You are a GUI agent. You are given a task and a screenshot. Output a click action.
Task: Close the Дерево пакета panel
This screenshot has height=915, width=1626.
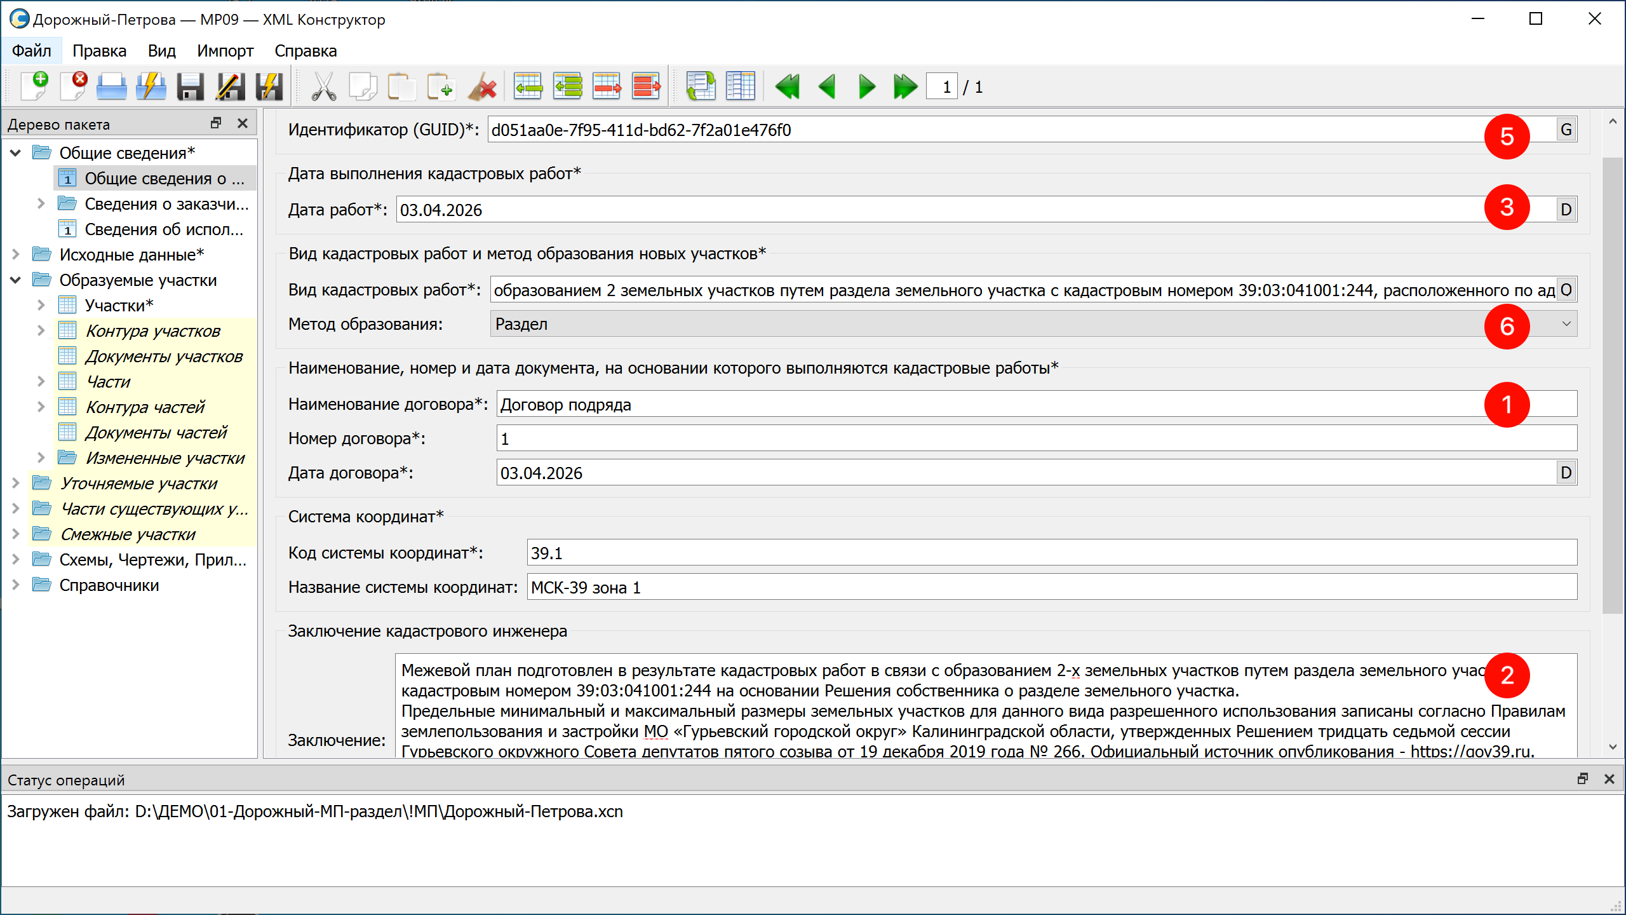[242, 123]
